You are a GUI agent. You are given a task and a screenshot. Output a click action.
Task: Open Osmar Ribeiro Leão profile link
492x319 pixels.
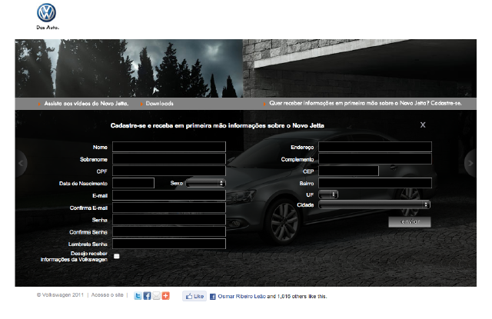coord(241,297)
